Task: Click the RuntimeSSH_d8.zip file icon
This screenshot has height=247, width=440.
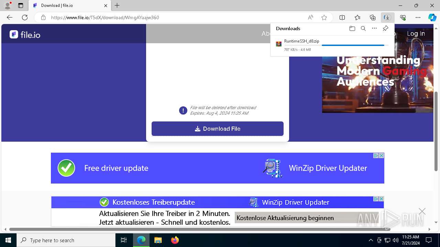Action: pos(279,44)
